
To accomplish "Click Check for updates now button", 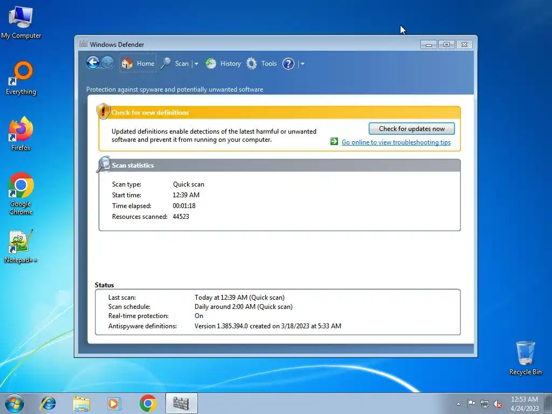I will [411, 129].
